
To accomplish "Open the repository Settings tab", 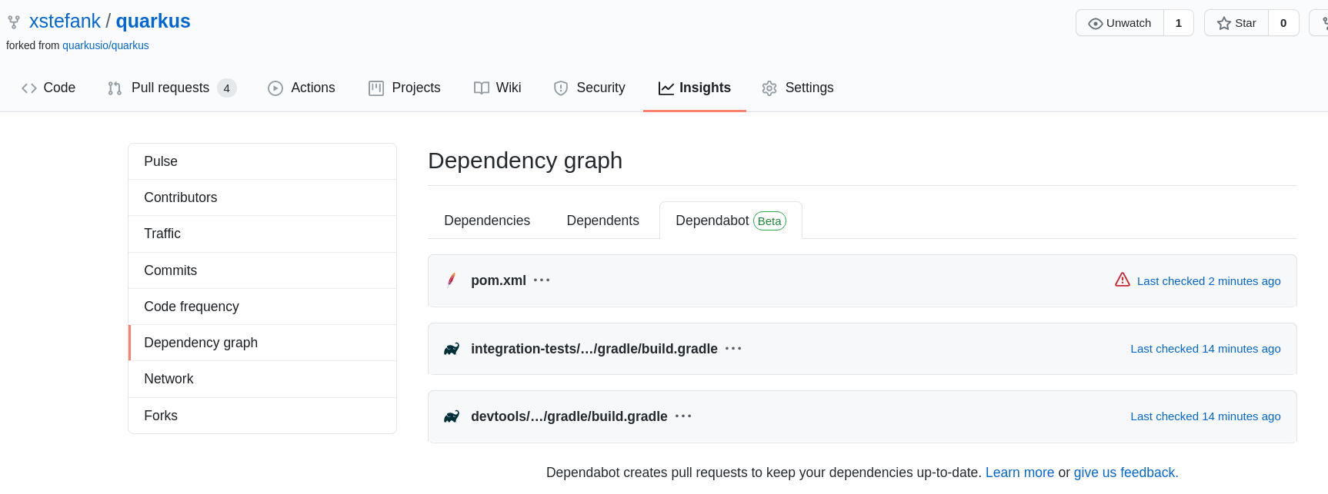I will pyautogui.click(x=798, y=88).
